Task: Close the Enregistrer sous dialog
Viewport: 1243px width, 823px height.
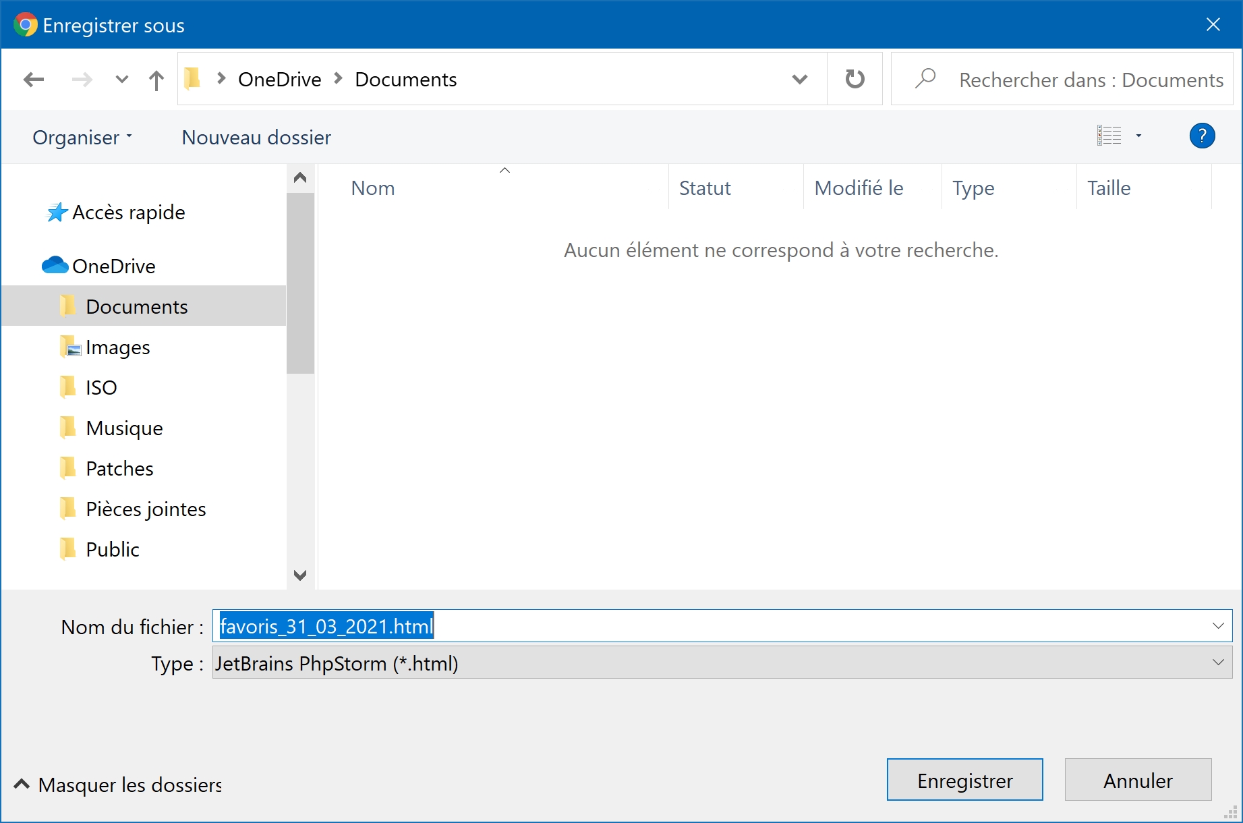Action: [1213, 25]
